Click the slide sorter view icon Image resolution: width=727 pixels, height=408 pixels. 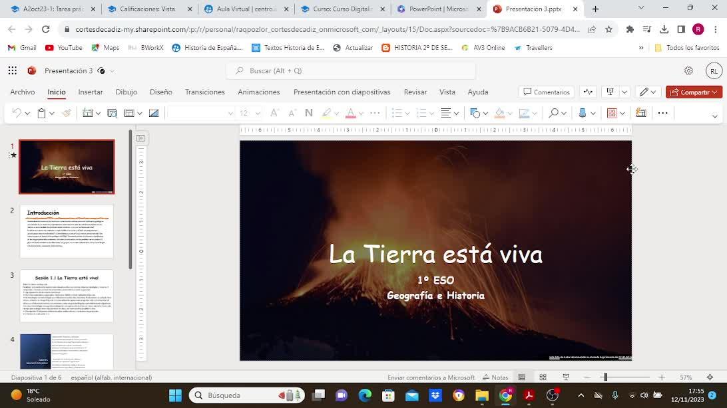pos(543,377)
